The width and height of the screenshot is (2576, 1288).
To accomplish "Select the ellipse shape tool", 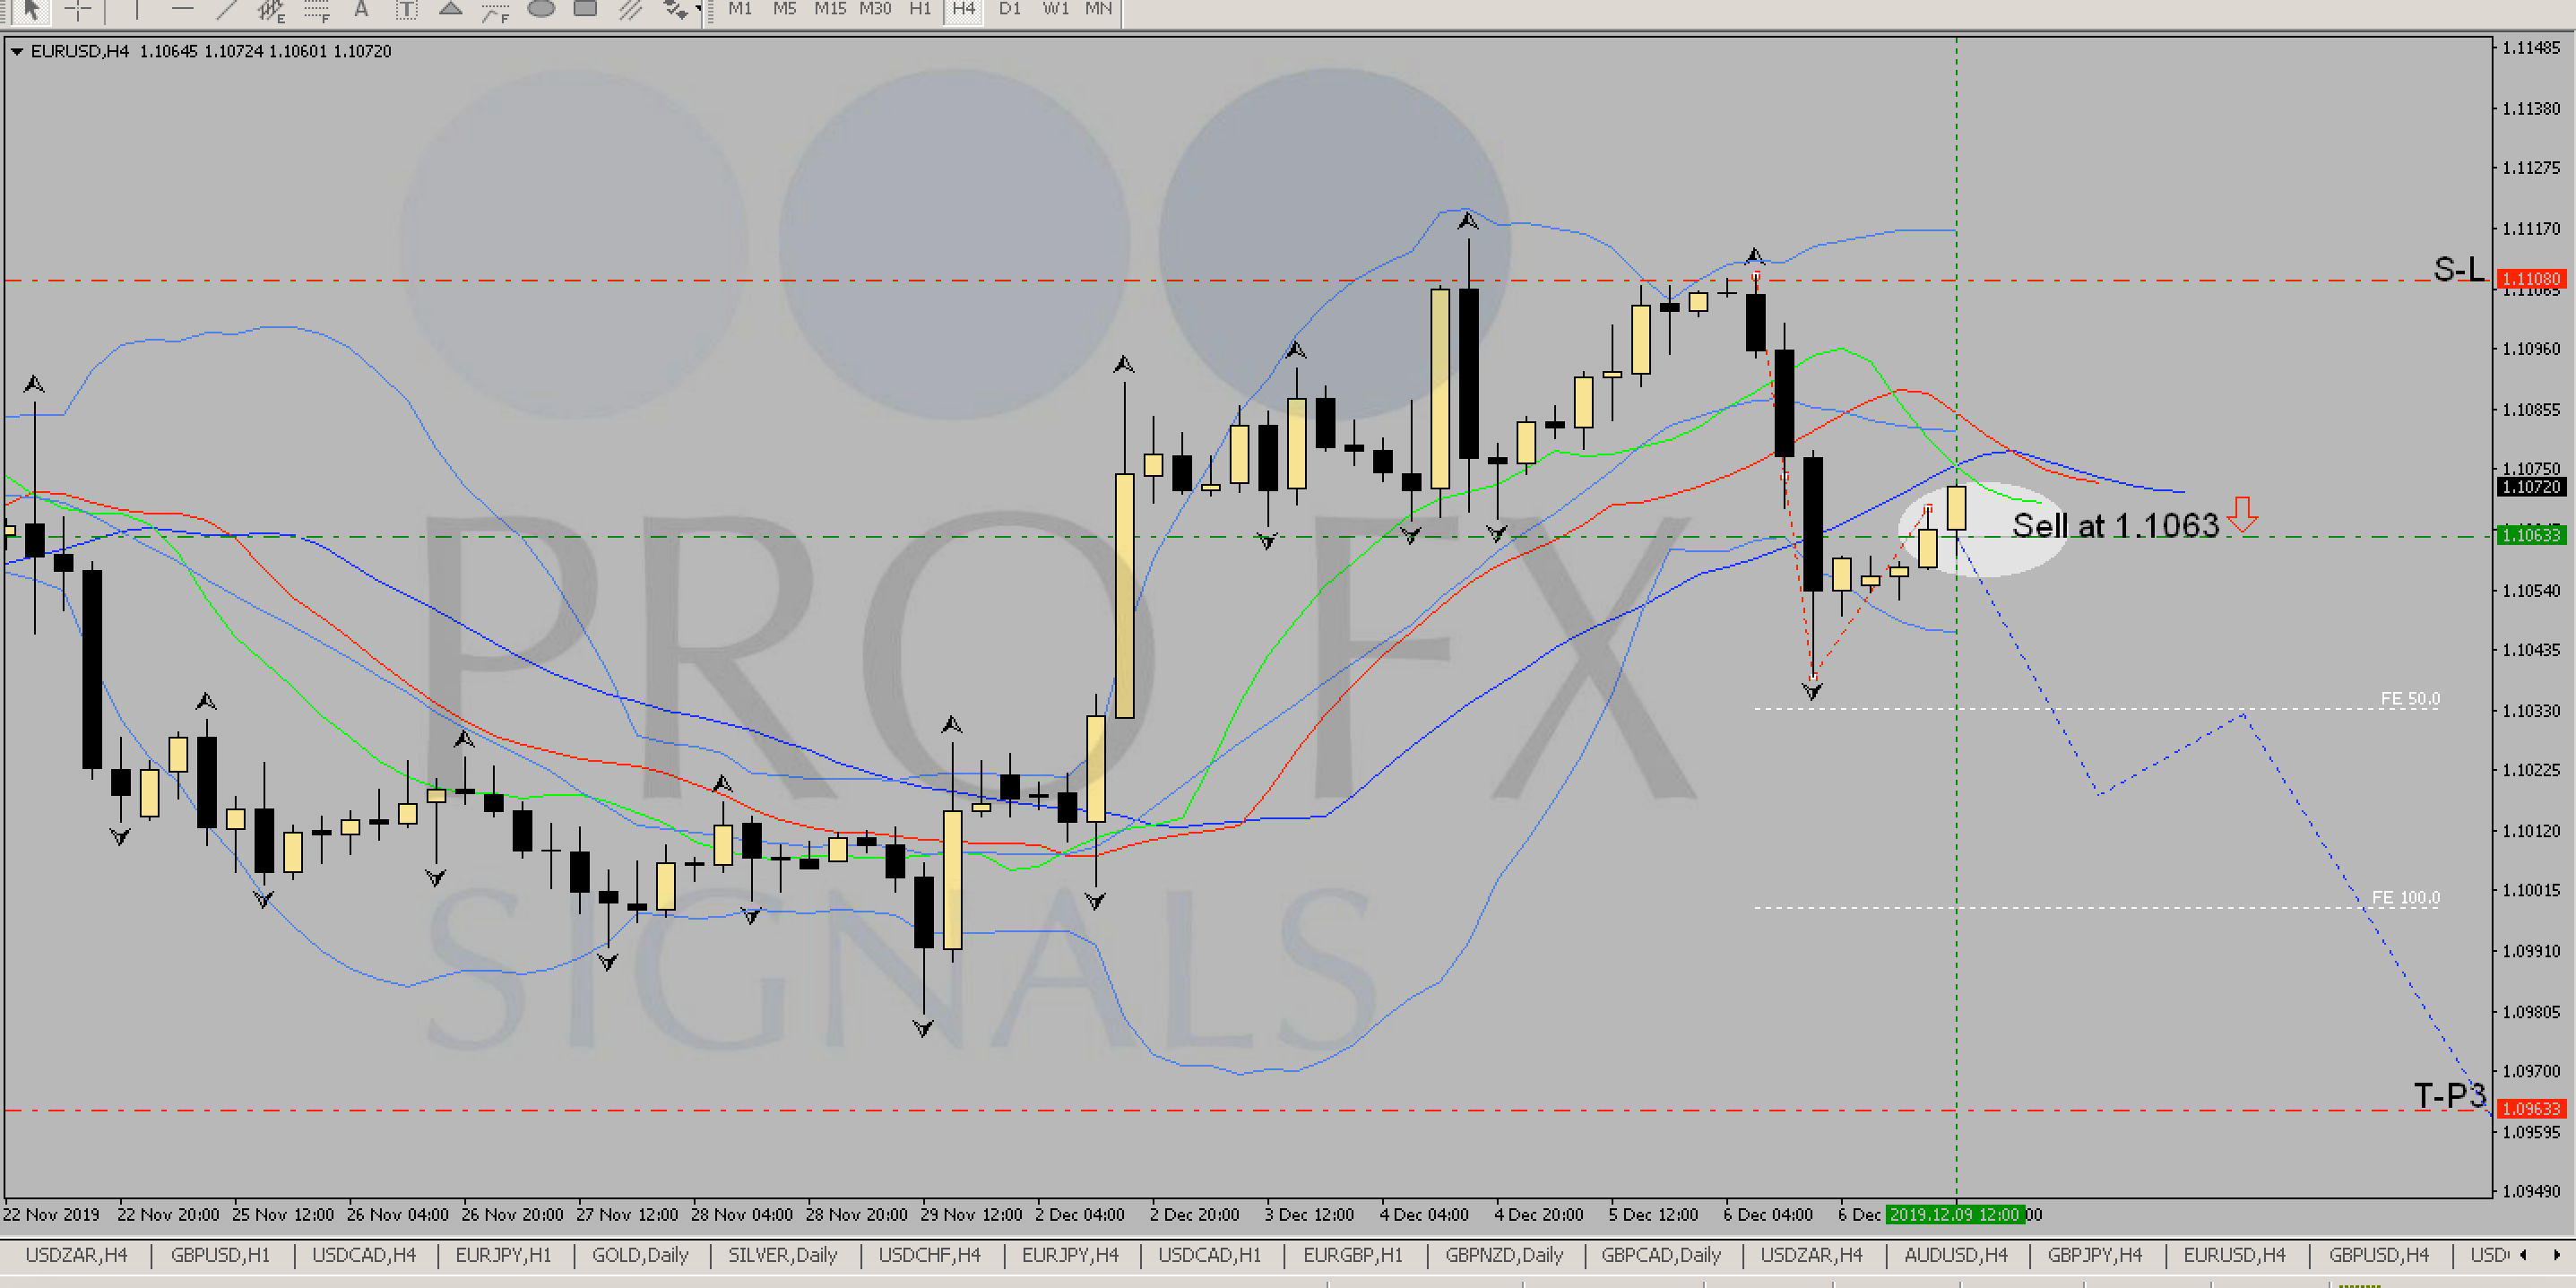I will 541,10.
